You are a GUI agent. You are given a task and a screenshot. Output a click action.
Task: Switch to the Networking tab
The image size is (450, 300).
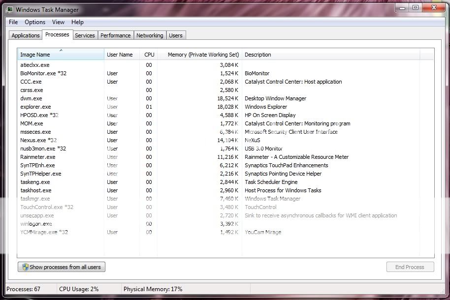[150, 35]
